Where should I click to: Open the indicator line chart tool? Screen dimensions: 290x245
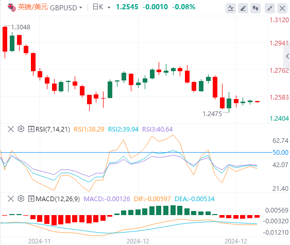click(x=231, y=8)
